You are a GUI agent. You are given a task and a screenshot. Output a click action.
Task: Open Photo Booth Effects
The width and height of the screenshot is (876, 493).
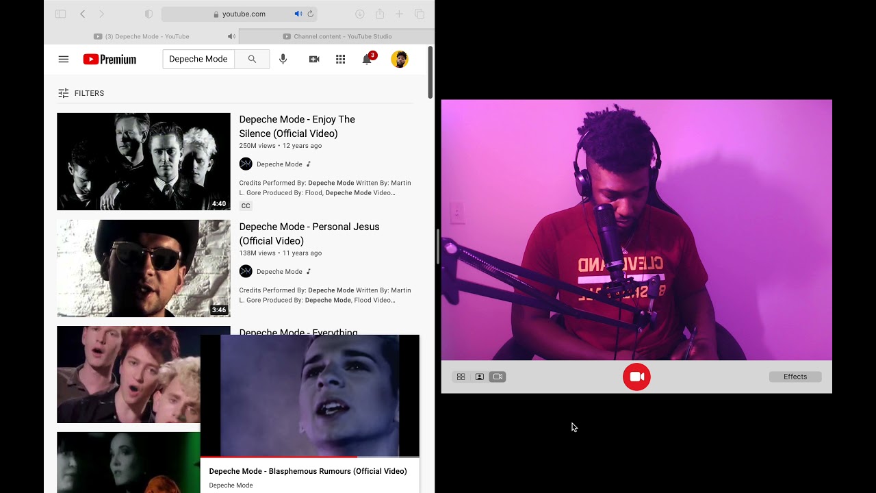pos(795,377)
